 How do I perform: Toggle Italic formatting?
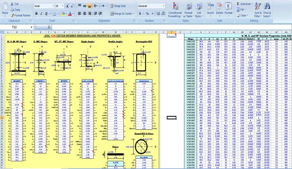point(41,14)
